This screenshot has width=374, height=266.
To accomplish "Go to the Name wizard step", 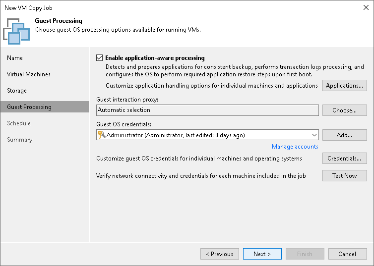I will pos(15,58).
